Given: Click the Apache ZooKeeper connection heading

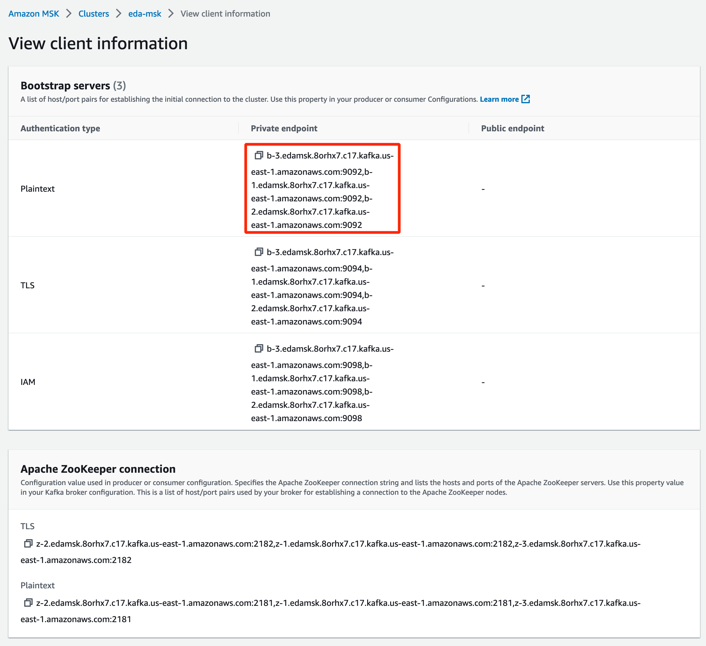Looking at the screenshot, I should pyautogui.click(x=98, y=469).
